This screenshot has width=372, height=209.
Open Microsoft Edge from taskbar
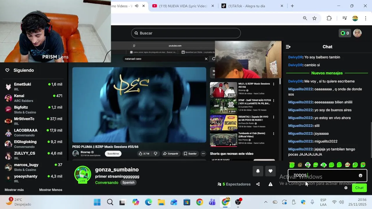coord(149,202)
